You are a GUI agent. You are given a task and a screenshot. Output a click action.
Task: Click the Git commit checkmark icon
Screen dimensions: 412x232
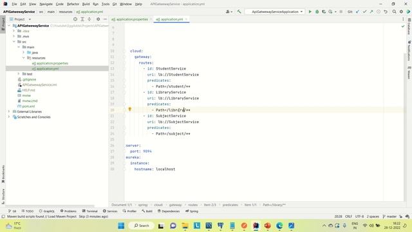point(365,12)
